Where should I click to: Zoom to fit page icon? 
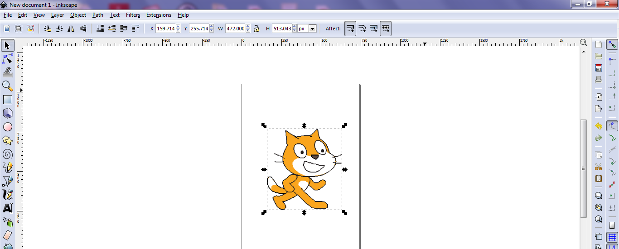click(599, 219)
